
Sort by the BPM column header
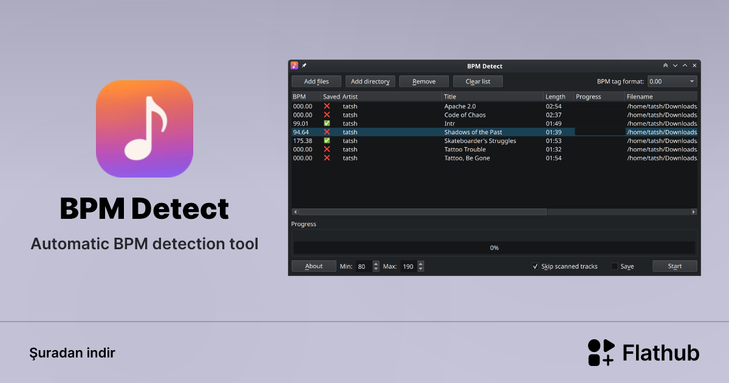306,97
